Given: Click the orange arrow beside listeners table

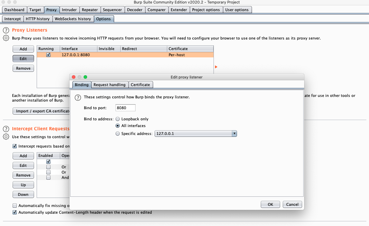Looking at the screenshot, I should click(216, 67).
